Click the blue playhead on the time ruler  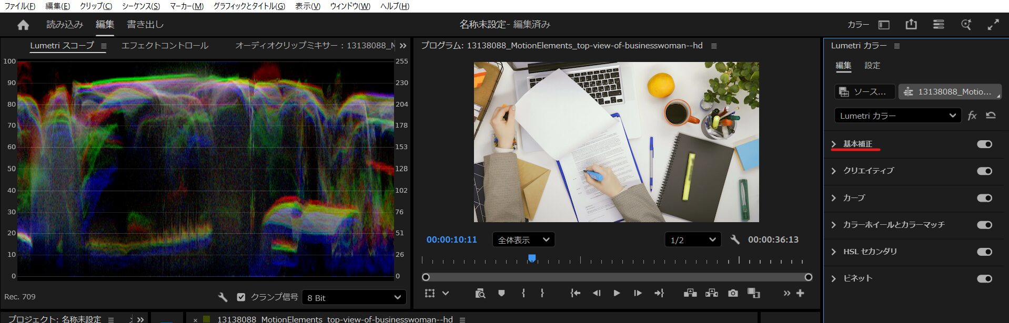[532, 258]
